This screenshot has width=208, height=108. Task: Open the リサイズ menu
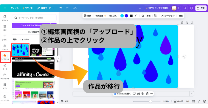pyautogui.click(x=28, y=8)
